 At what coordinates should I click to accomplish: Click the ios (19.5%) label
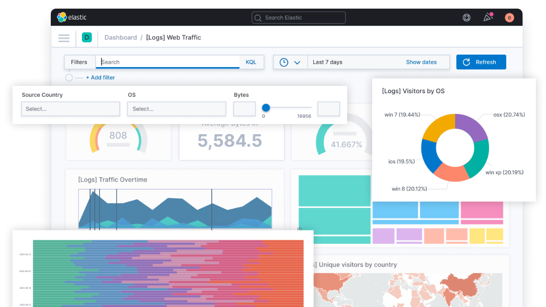click(401, 161)
